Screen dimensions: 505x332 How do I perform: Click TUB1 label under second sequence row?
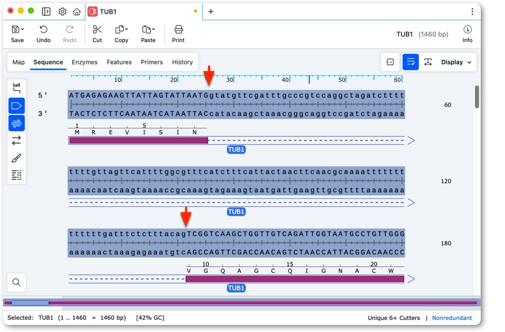236,211
